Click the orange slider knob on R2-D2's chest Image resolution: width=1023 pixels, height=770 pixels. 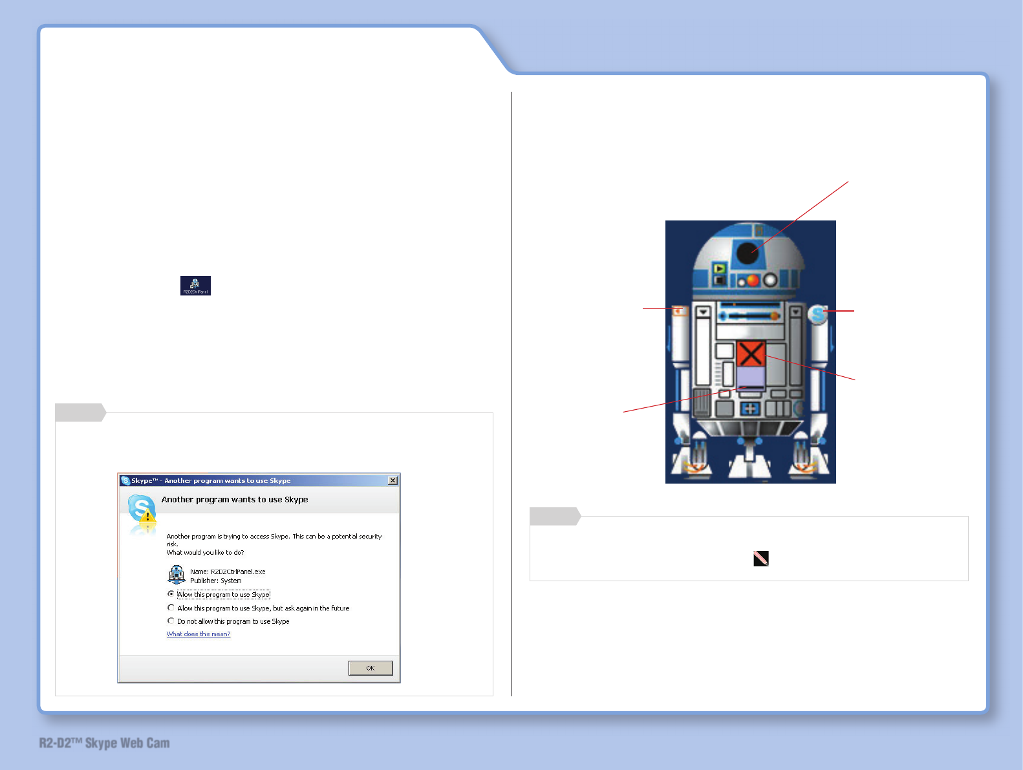(774, 315)
